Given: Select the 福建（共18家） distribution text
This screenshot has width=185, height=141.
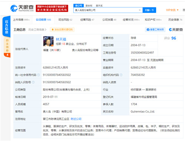Looking at the screenshot, I should coord(52,50).
